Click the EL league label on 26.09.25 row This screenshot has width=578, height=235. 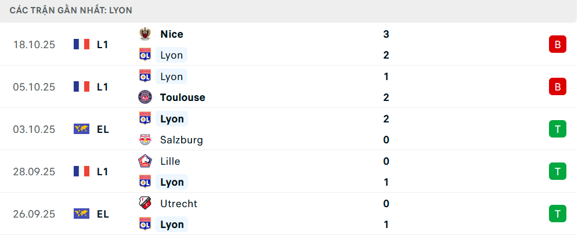coord(103,214)
